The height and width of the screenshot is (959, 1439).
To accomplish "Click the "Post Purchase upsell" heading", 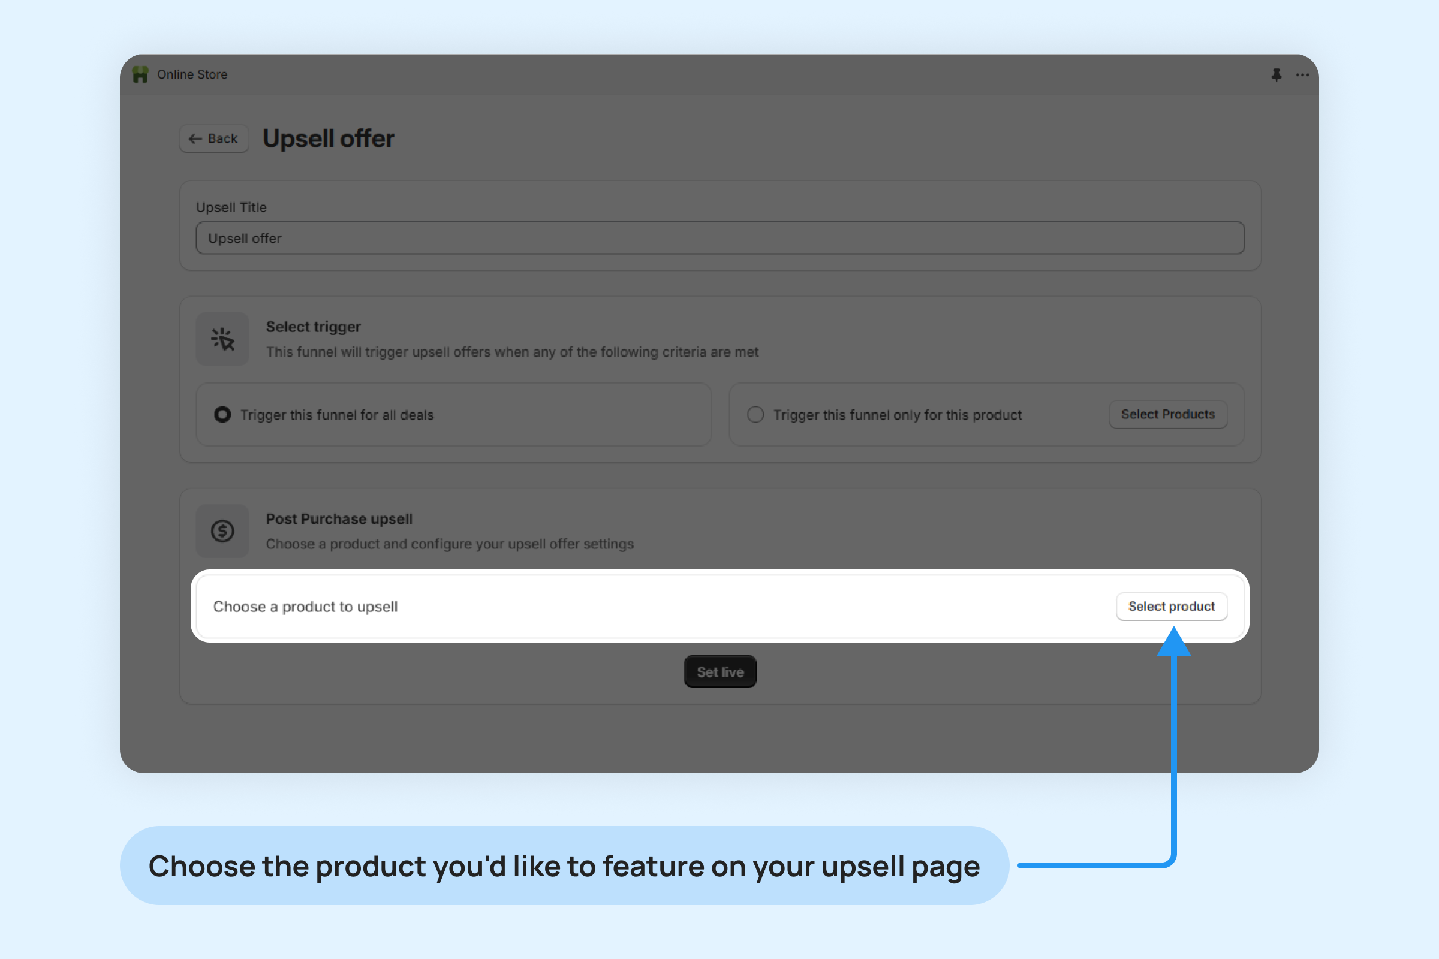I will (339, 518).
